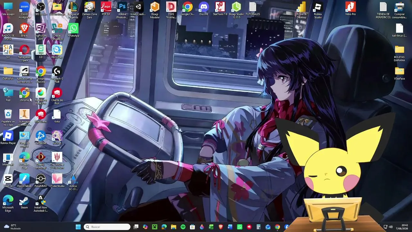Click the Autodesk Inventor shortcut

coord(24,118)
